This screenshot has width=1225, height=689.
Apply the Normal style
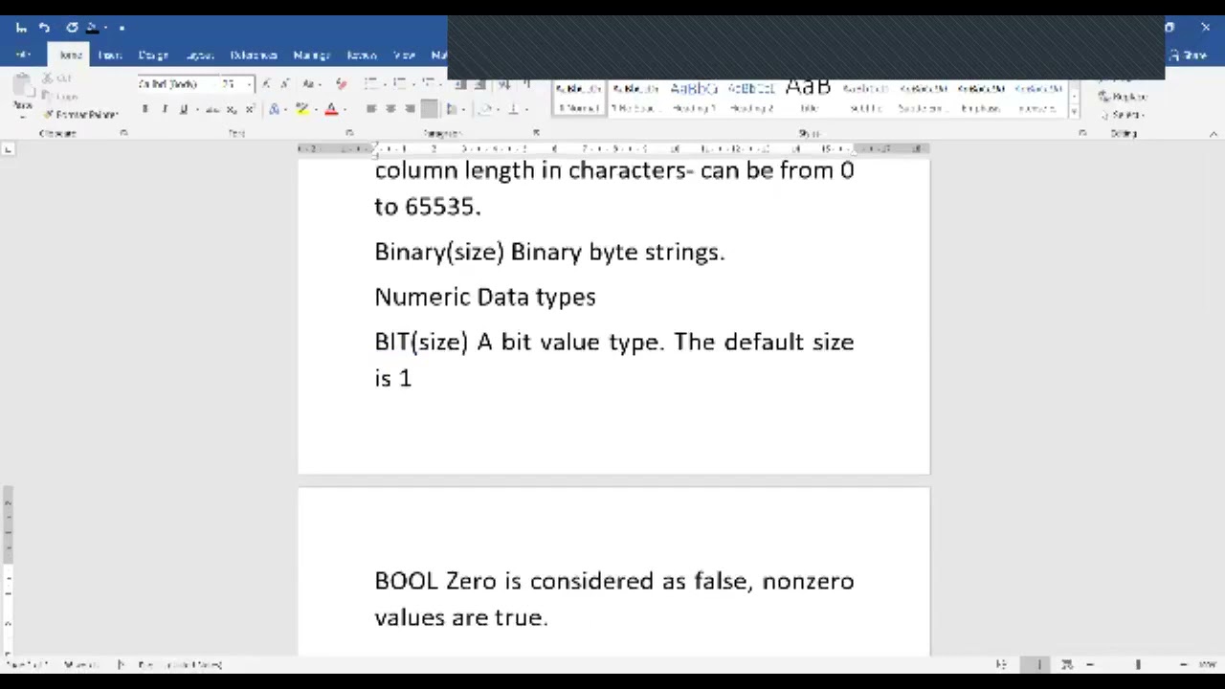pyautogui.click(x=580, y=98)
